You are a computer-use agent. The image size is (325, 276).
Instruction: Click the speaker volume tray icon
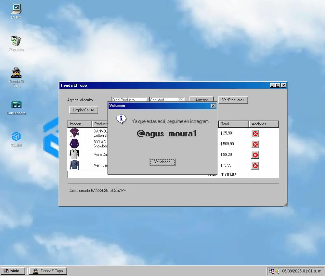pos(278,271)
